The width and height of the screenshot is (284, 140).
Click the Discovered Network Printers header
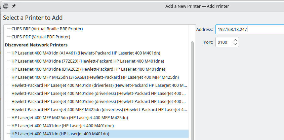36,45
